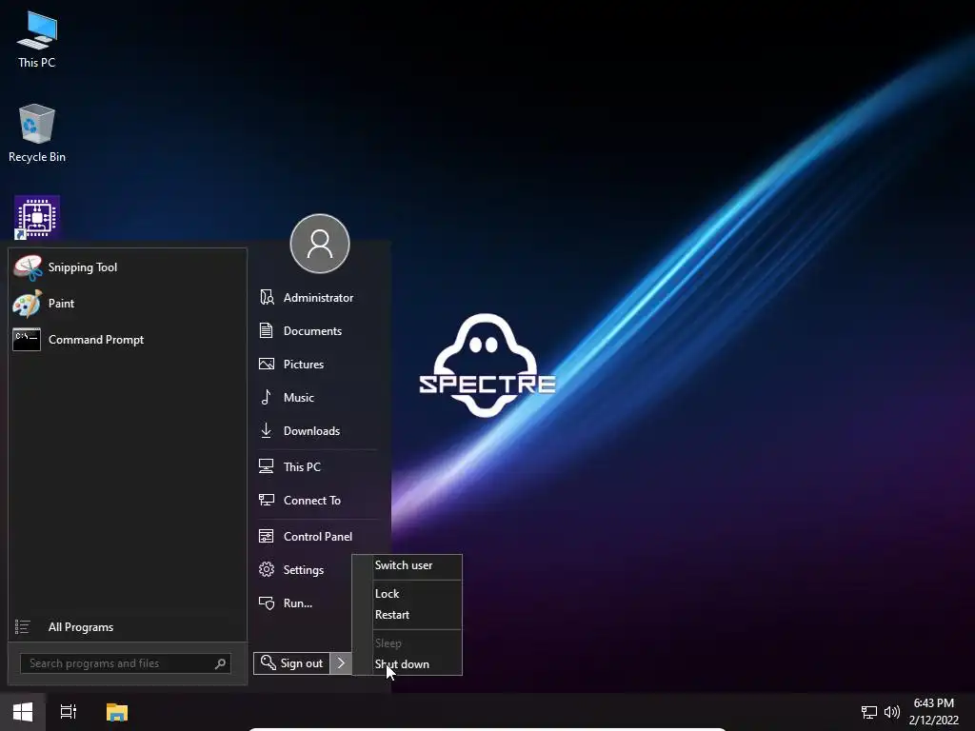Click the Sign out button
The height and width of the screenshot is (731, 975).
[291, 663]
